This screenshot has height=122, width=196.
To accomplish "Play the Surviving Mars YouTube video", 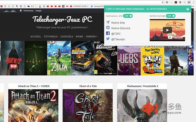I will coord(167,30).
